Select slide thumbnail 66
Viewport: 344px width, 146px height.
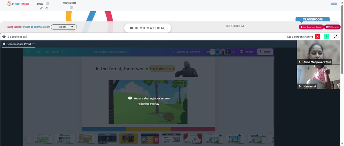coord(43,138)
